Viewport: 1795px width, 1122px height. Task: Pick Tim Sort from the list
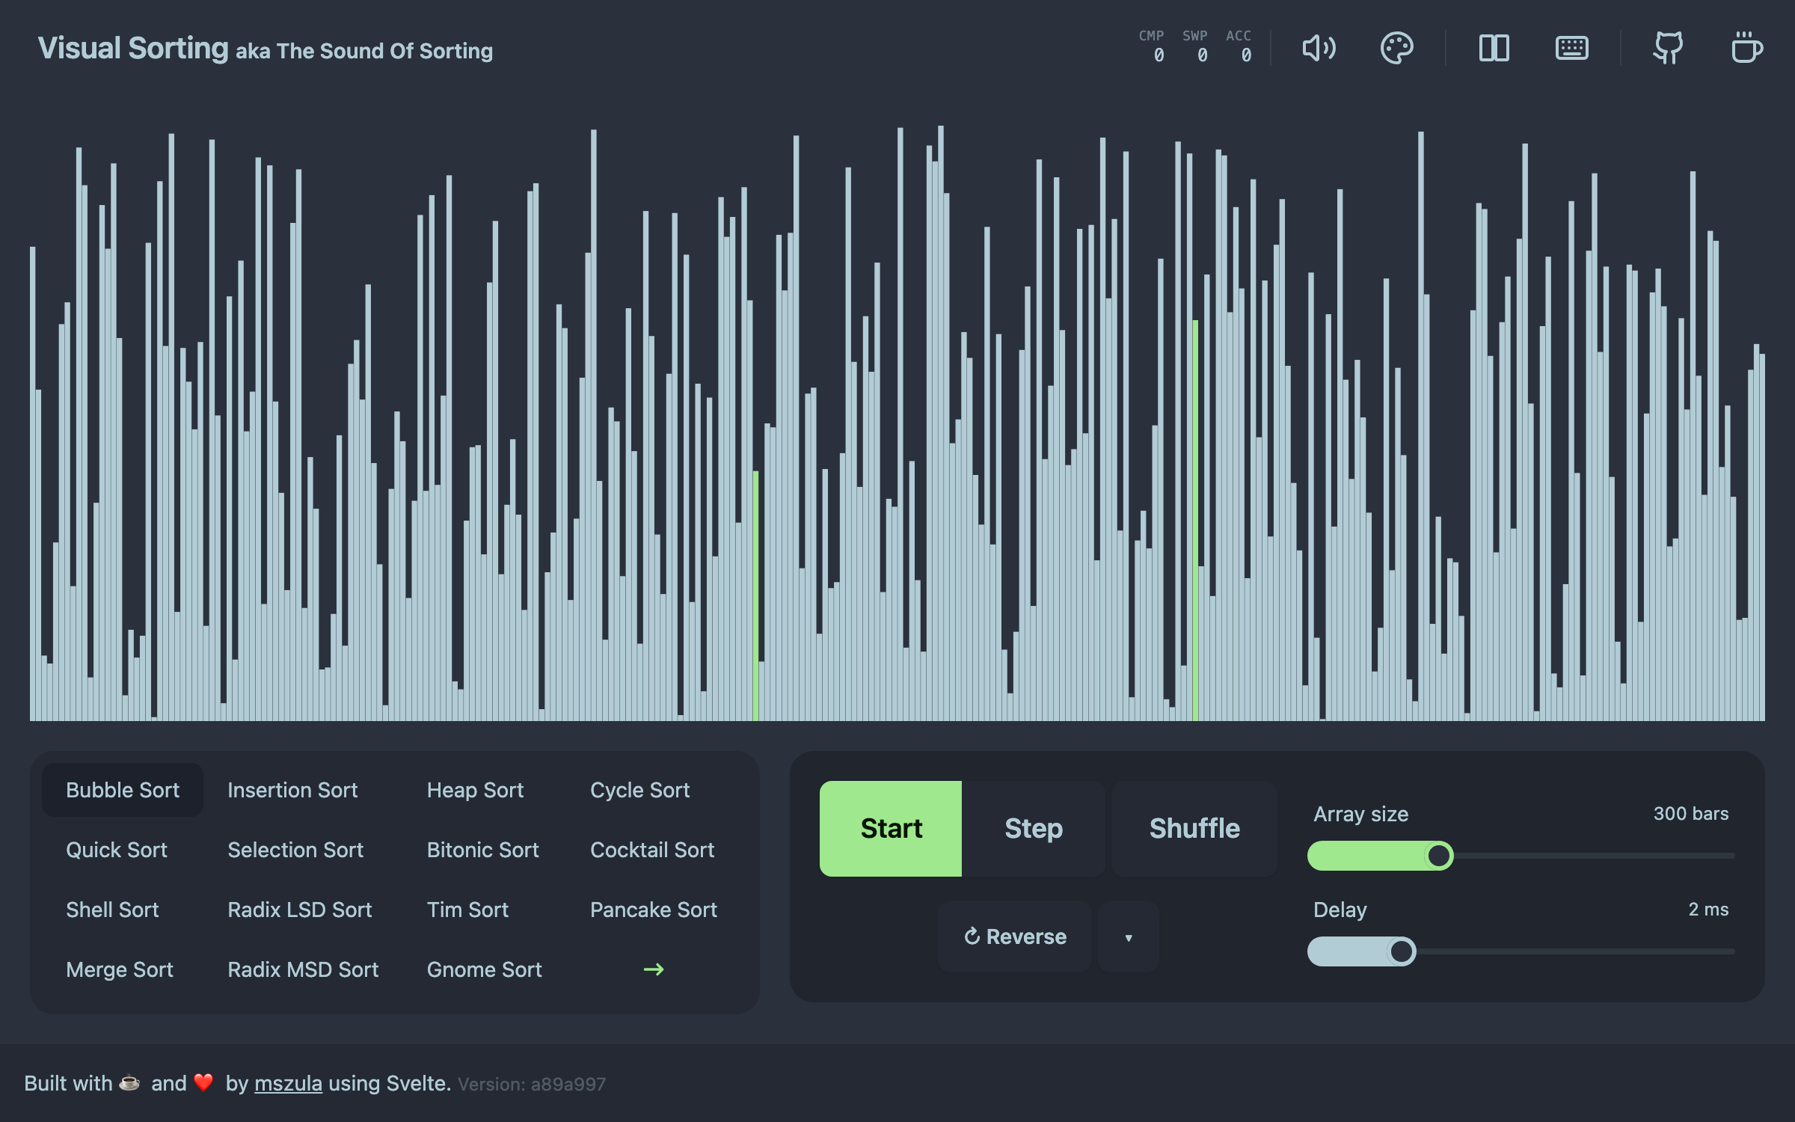point(467,910)
